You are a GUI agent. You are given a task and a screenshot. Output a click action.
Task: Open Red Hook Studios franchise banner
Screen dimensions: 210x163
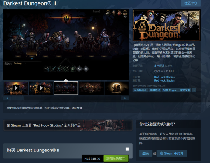(x=68, y=125)
